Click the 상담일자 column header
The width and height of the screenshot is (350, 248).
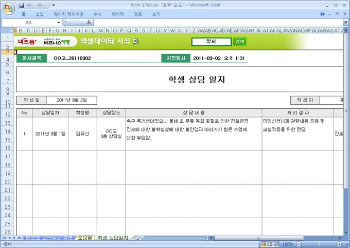coord(50,113)
